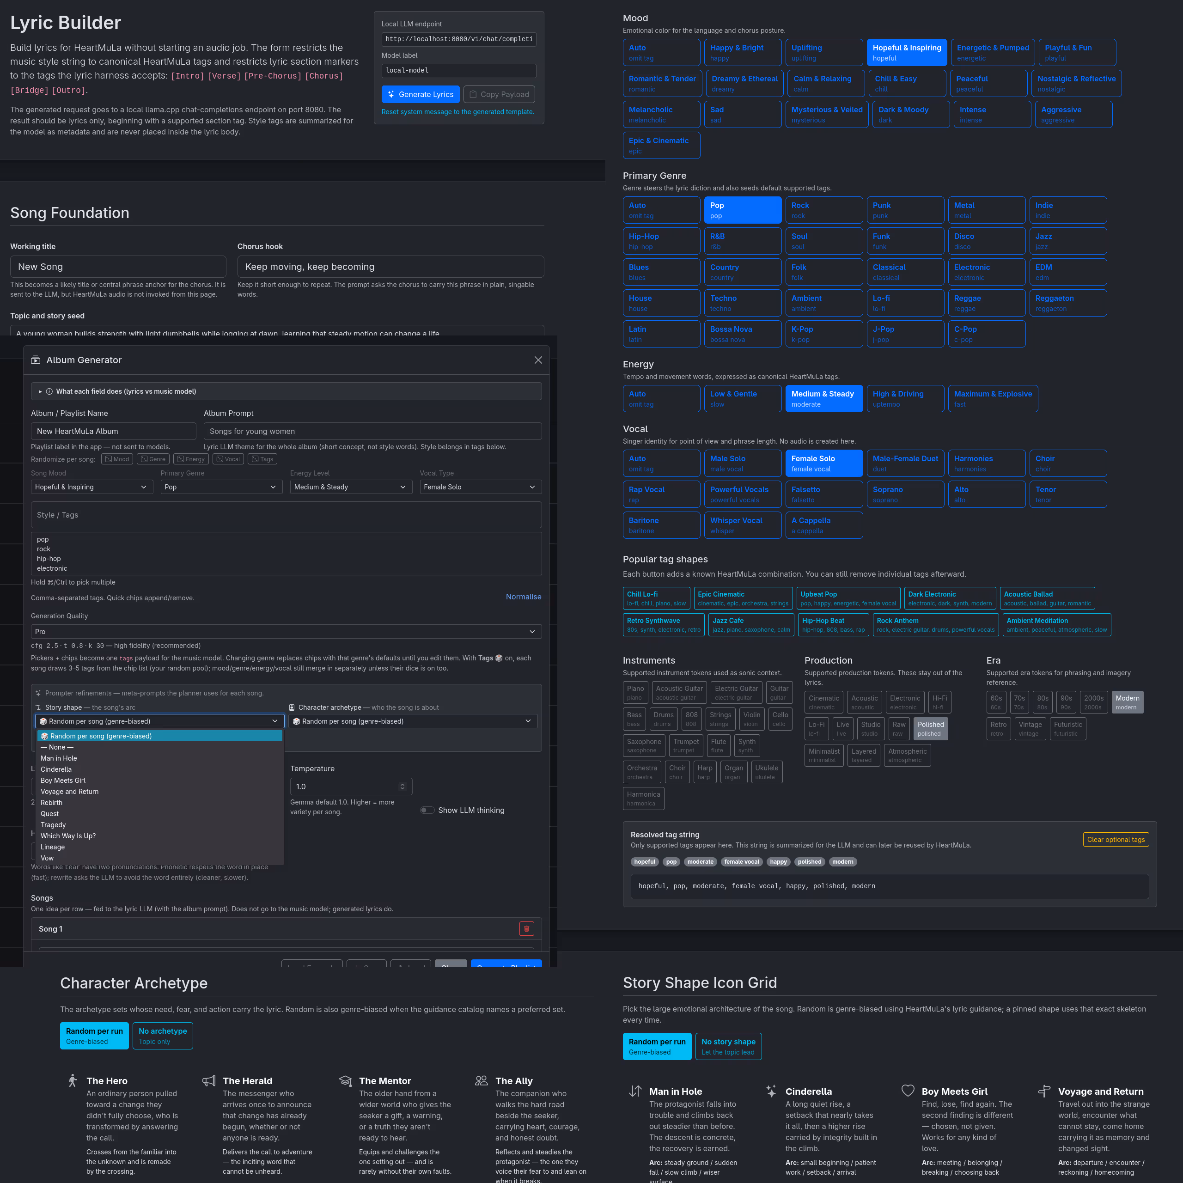Click the sparkle icon on Generate Lyrics

[391, 94]
